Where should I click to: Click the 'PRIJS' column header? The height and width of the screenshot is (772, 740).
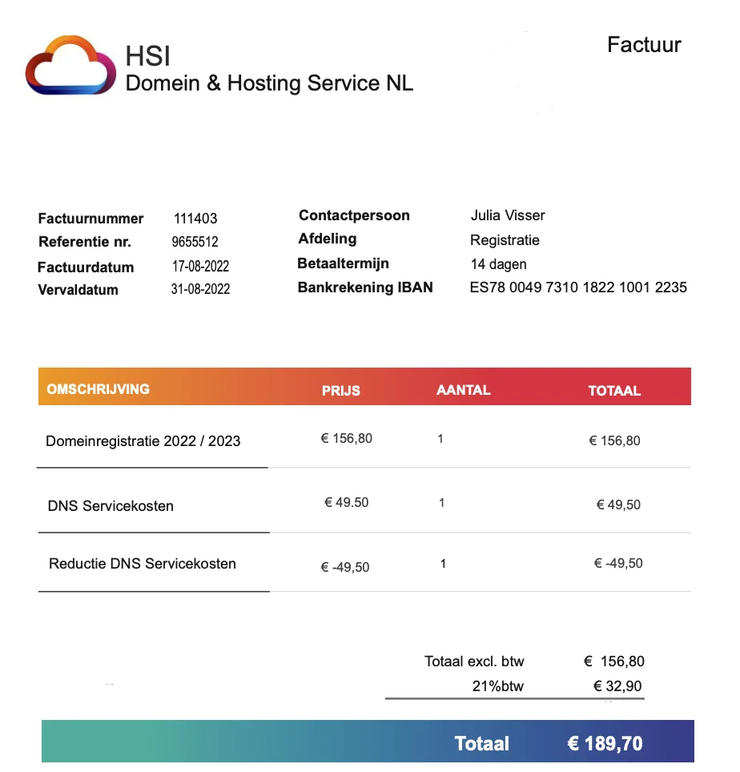click(340, 391)
